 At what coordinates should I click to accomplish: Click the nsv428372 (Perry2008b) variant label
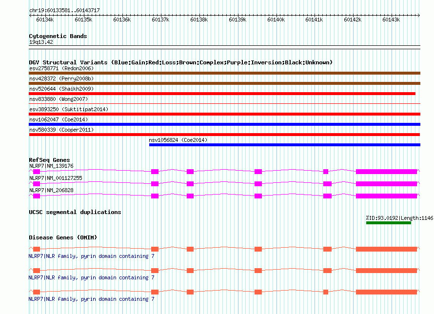[61, 78]
